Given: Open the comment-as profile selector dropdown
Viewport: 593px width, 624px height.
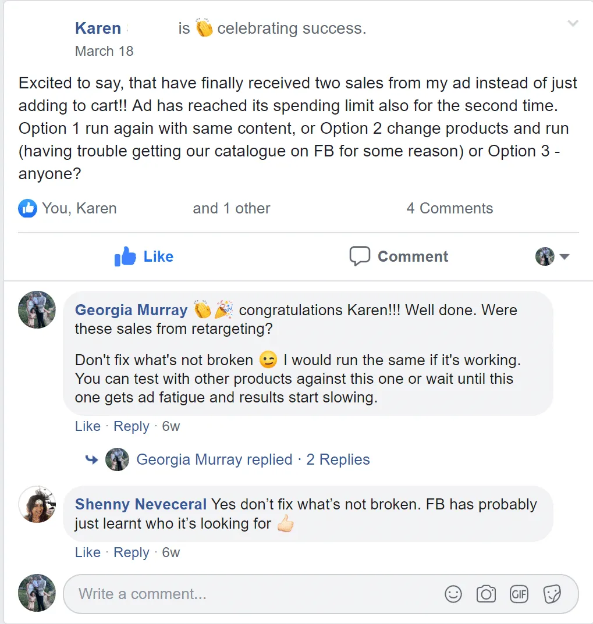Looking at the screenshot, I should (552, 256).
